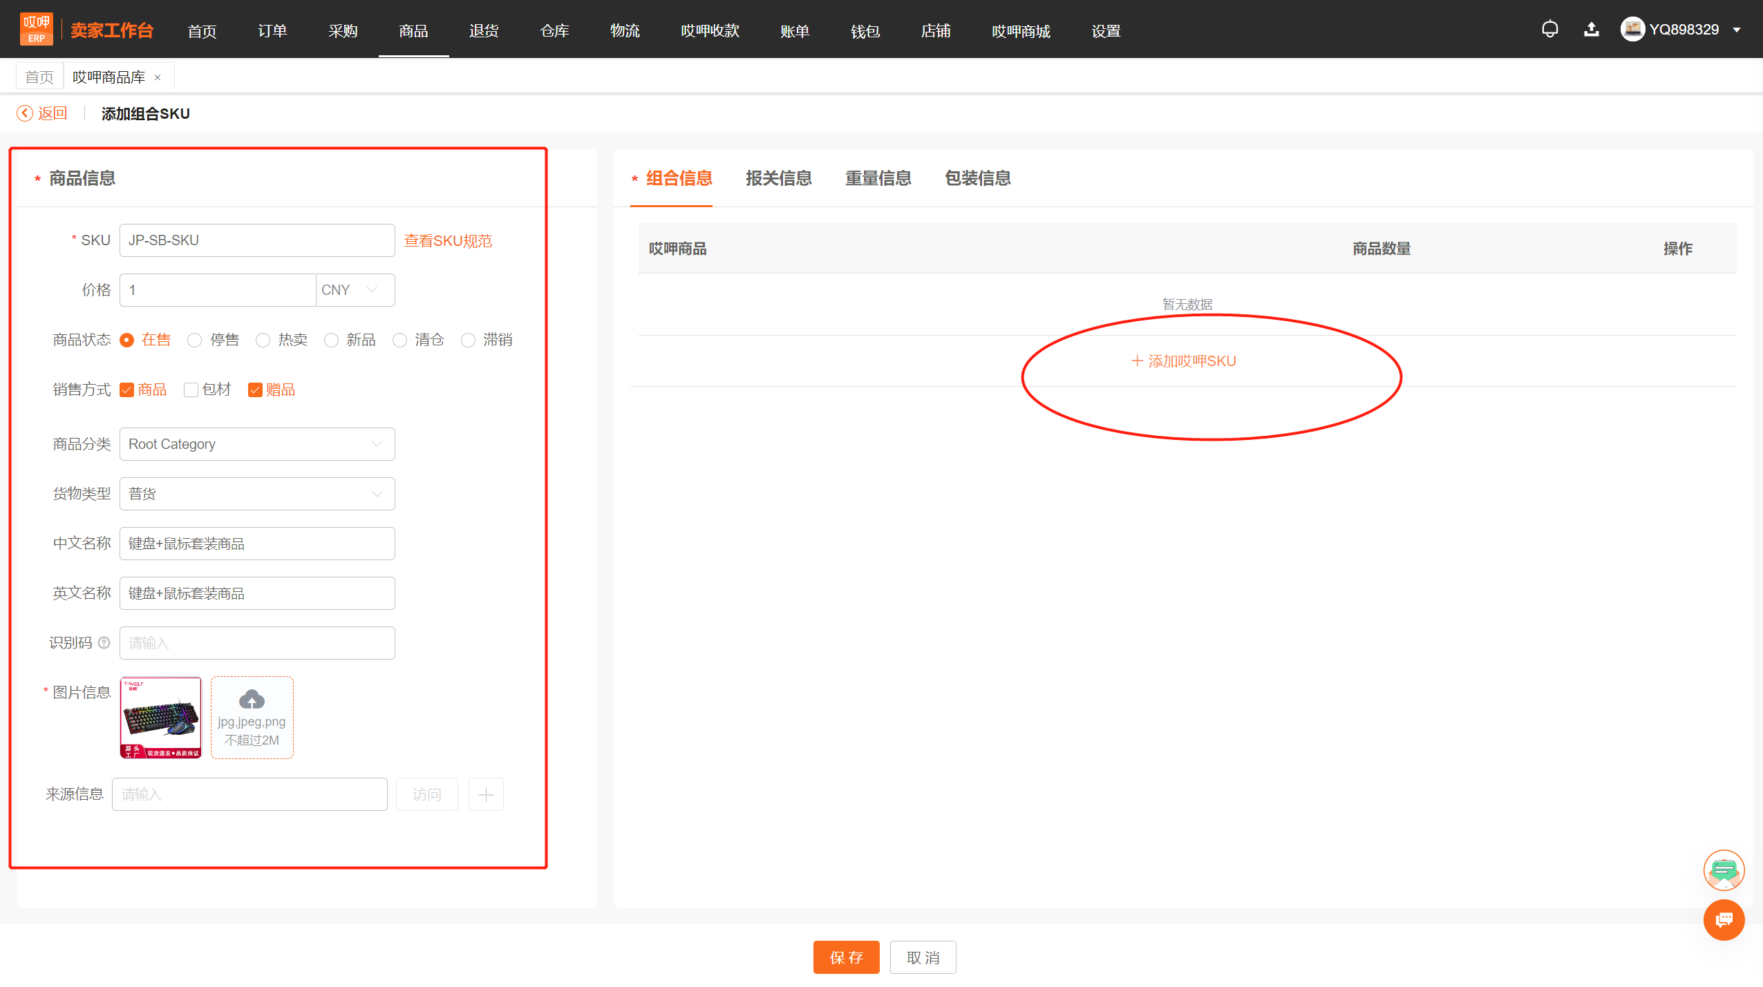The height and width of the screenshot is (987, 1763).
Task: Click the back arrow icon 返回
Action: (x=25, y=113)
